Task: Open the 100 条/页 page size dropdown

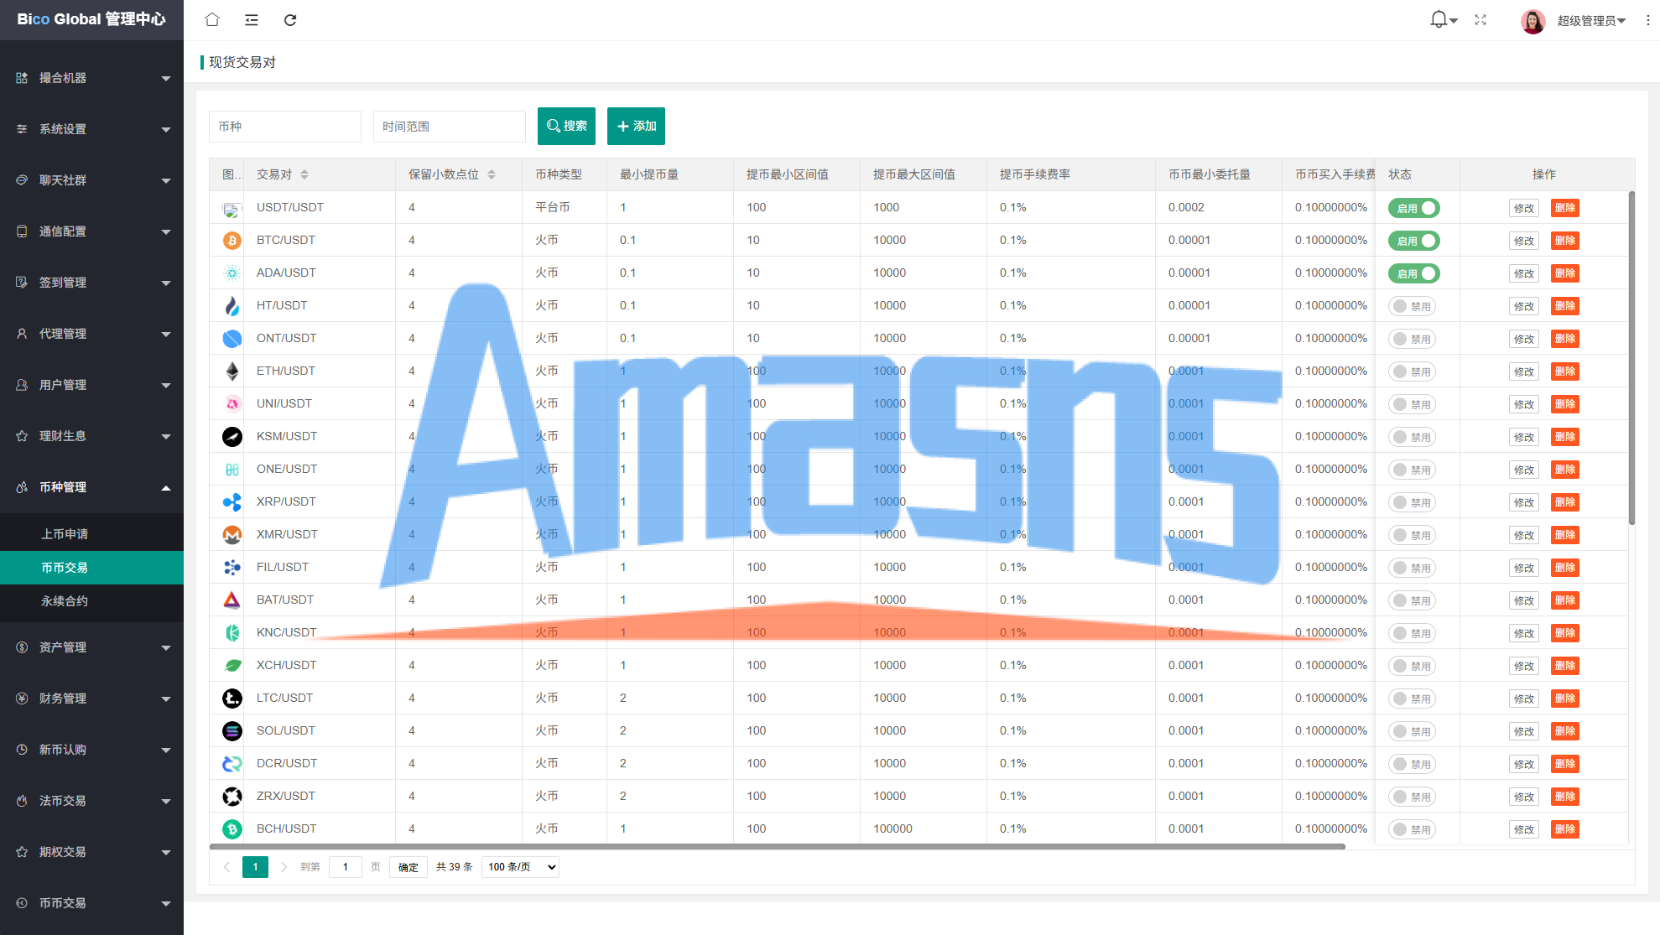Action: [x=520, y=867]
